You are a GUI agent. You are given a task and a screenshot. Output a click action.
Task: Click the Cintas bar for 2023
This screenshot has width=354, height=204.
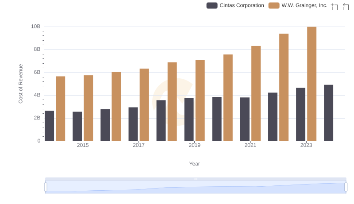[x=300, y=115]
